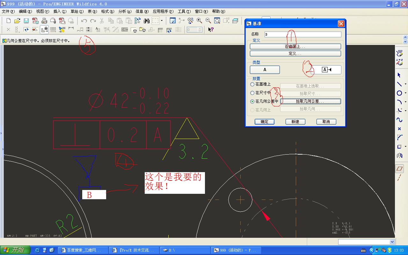Choose the boxed A with triangle datum type
This screenshot has width=408, height=255.
[x=326, y=70]
